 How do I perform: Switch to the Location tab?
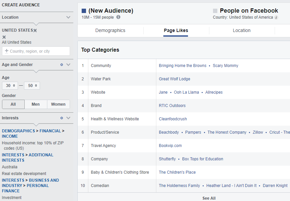point(242,30)
